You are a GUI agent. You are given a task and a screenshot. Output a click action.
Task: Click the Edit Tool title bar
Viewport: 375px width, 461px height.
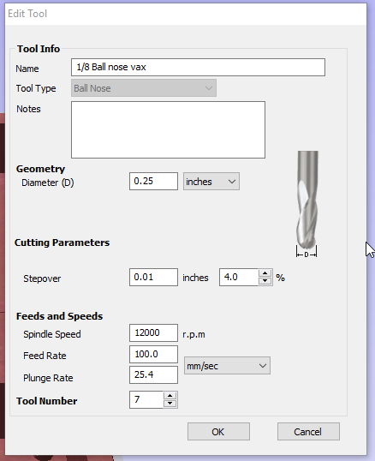(x=186, y=14)
